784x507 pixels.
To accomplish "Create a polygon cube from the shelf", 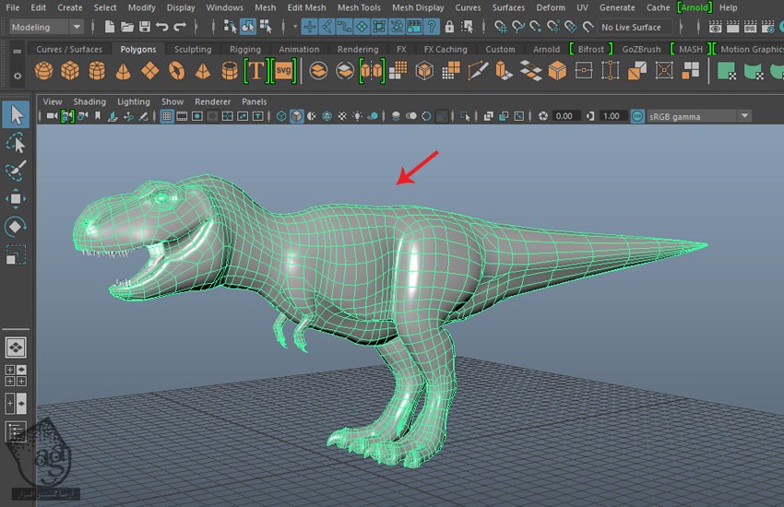I will click(x=70, y=70).
